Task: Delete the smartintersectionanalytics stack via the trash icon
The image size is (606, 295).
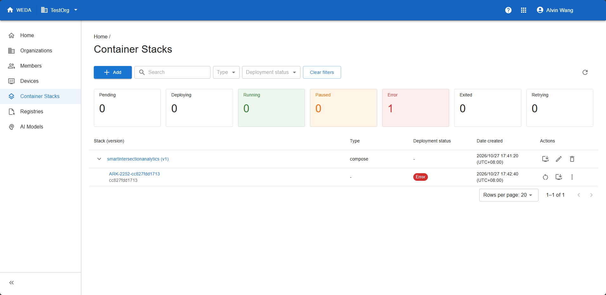Action: [x=572, y=159]
